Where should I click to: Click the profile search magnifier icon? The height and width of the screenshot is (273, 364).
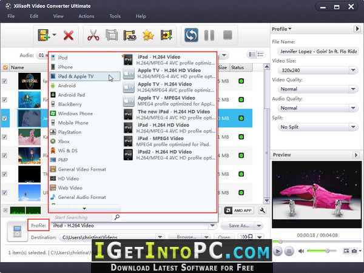tap(117, 217)
